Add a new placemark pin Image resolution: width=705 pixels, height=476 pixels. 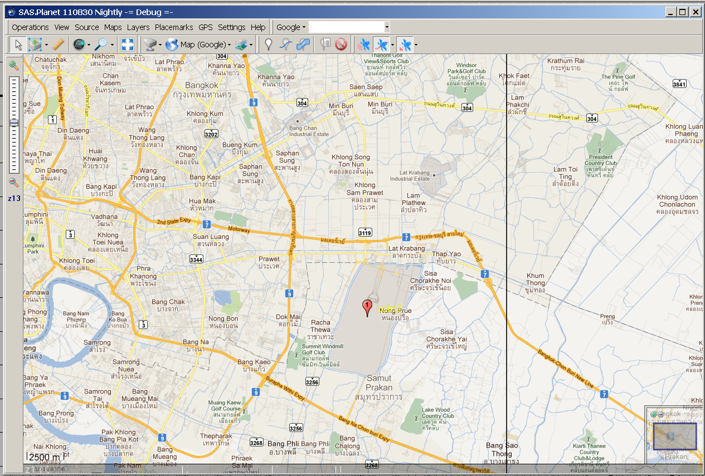[269, 45]
